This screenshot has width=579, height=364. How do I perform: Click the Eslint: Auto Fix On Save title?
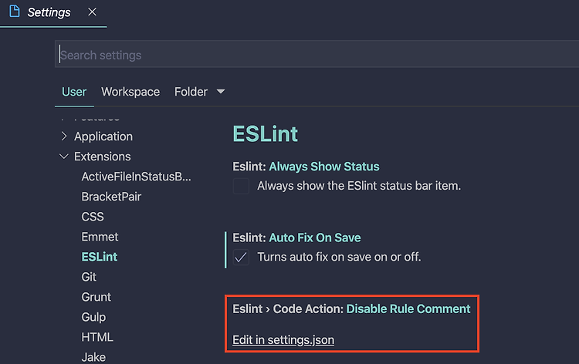[x=296, y=238]
